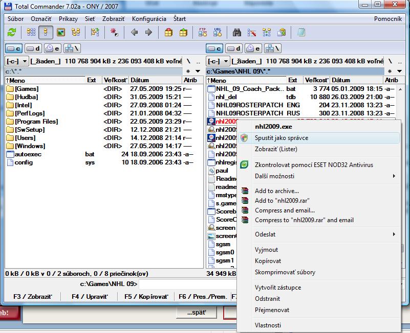This screenshot has width=410, height=333.
Task: Select drive e button in the right panel
Action: pos(253,49)
